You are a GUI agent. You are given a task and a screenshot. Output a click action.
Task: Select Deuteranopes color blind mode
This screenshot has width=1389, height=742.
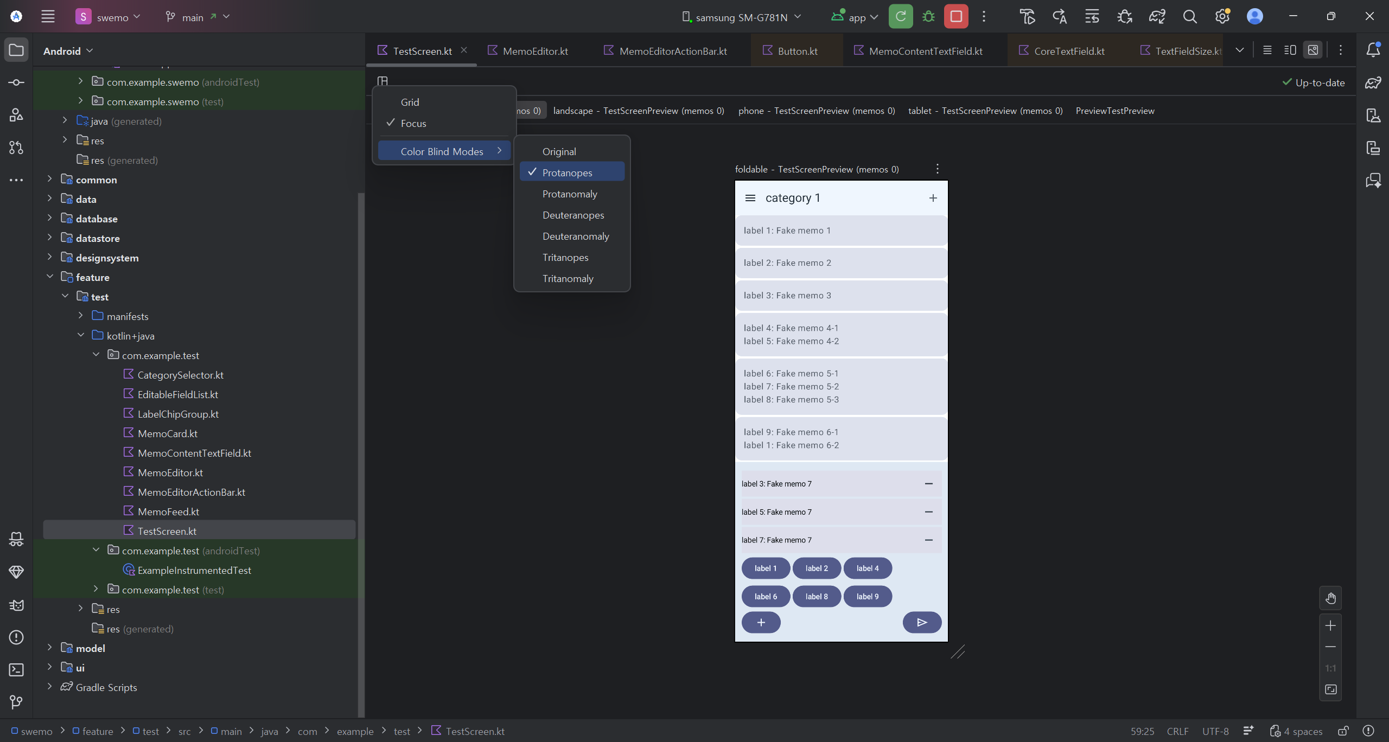pos(573,215)
